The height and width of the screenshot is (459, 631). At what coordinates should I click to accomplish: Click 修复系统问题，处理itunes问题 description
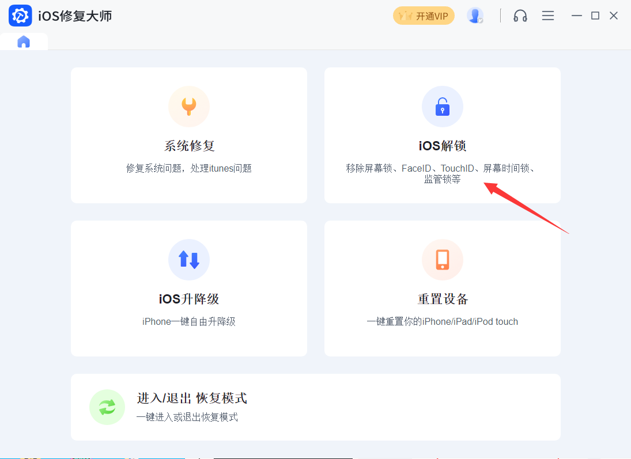pos(189,168)
